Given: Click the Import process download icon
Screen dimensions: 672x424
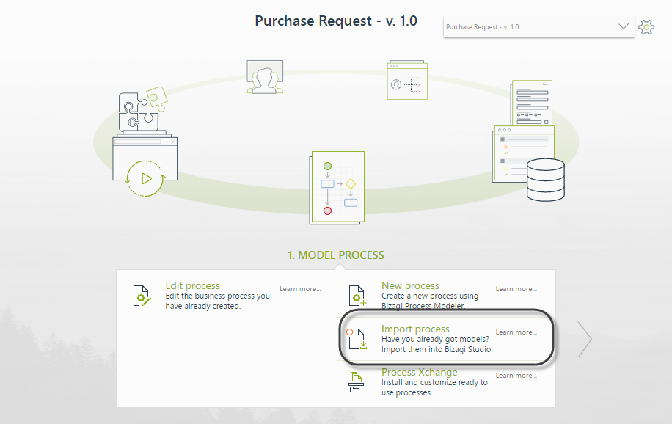Looking at the screenshot, I should click(x=357, y=339).
